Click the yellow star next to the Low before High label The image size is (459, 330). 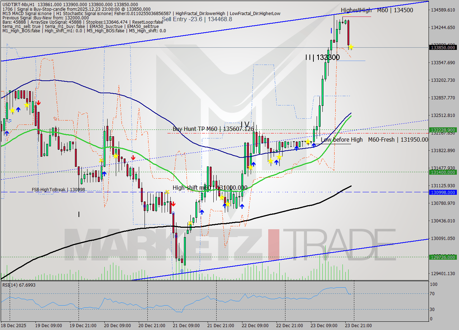pyautogui.click(x=308, y=142)
